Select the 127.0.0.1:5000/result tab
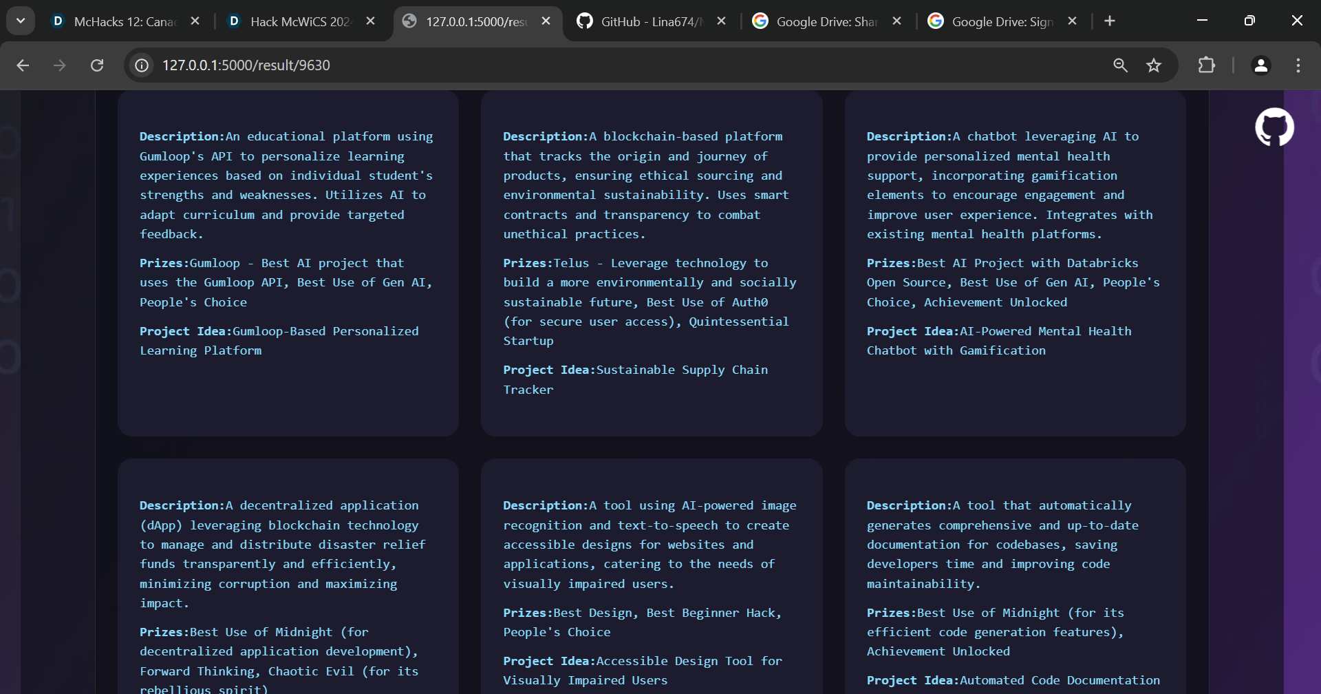1321x694 pixels. point(476,21)
